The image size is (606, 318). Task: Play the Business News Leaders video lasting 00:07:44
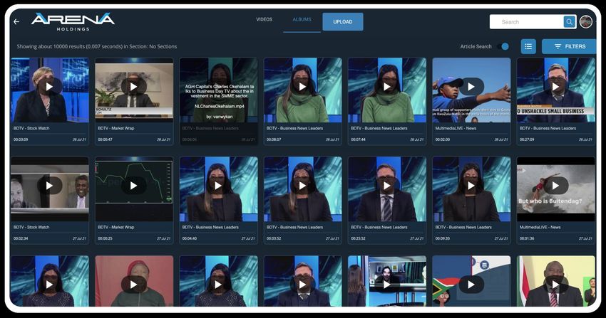[x=387, y=87]
